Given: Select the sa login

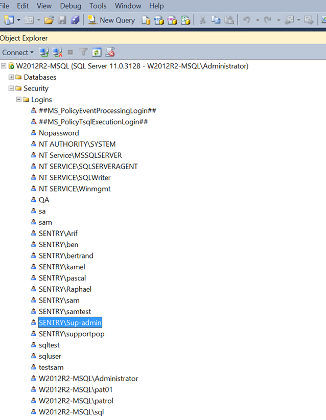Looking at the screenshot, I should pyautogui.click(x=42, y=212).
